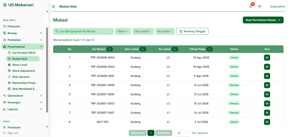Open Cari Produk (SKU) page
This screenshot has height=137, width=288.
[23, 53]
